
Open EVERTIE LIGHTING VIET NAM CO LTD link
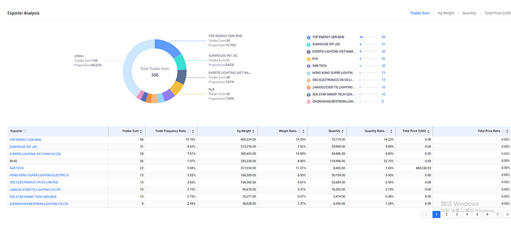(35, 154)
